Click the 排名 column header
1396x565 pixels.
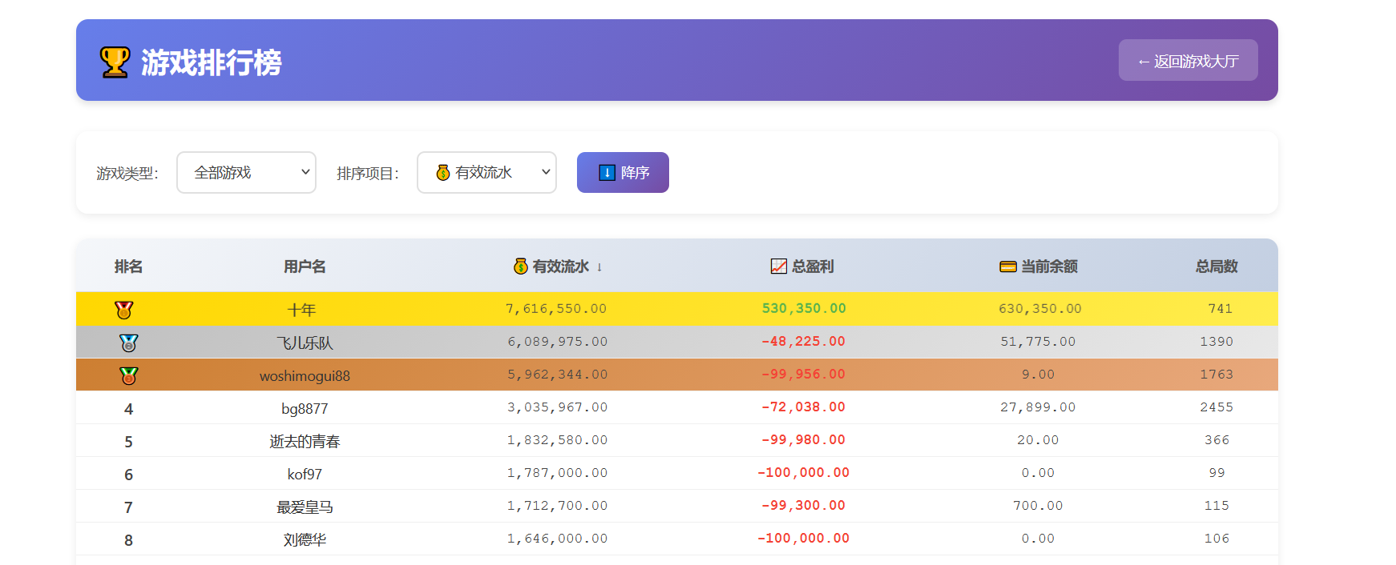pos(128,266)
